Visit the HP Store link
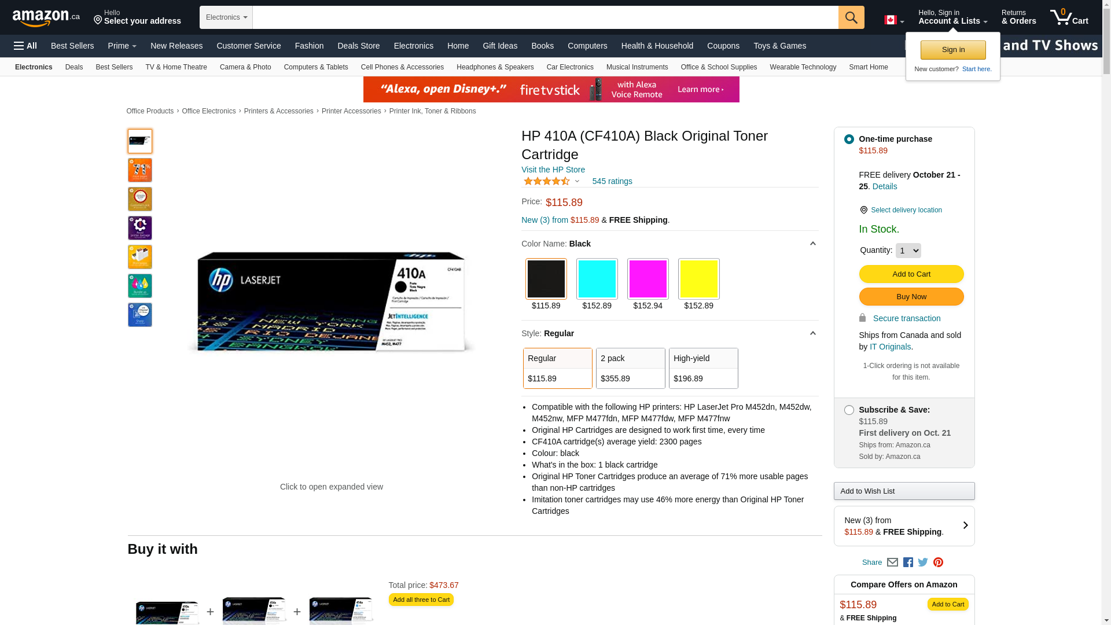The width and height of the screenshot is (1111, 625). [x=553, y=170]
